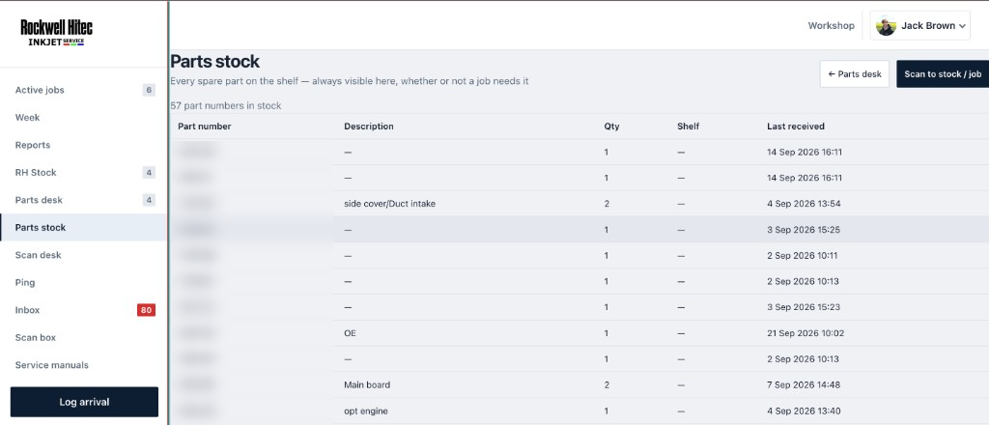This screenshot has height=425, width=989.
Task: Click quantity 2 in Main board row
Action: pos(607,384)
